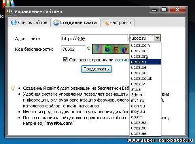Select ucoz.net from the domain list

click(x=146, y=51)
